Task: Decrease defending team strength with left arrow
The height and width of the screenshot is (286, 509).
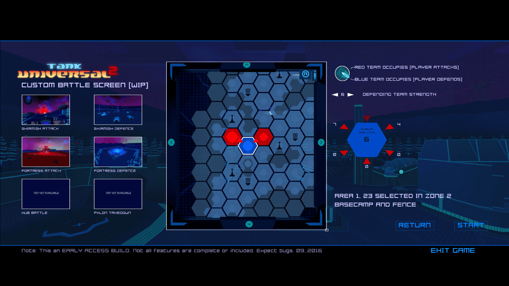Action: point(335,95)
